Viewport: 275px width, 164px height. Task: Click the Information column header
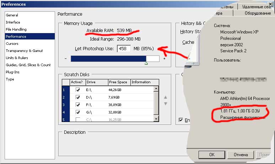coord(145,82)
